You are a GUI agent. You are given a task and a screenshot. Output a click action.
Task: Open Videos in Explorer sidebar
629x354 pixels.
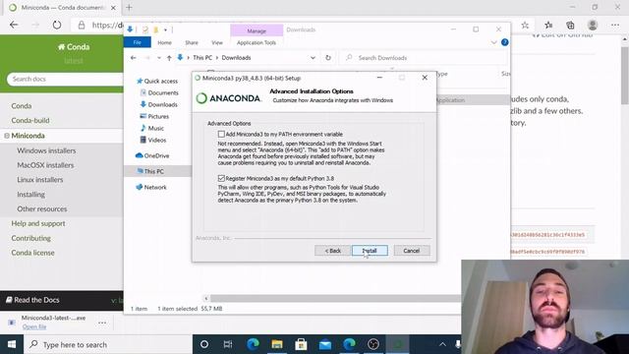(x=153, y=140)
